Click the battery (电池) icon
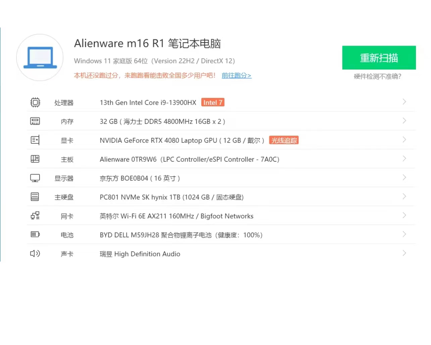The image size is (431, 345). [35, 234]
